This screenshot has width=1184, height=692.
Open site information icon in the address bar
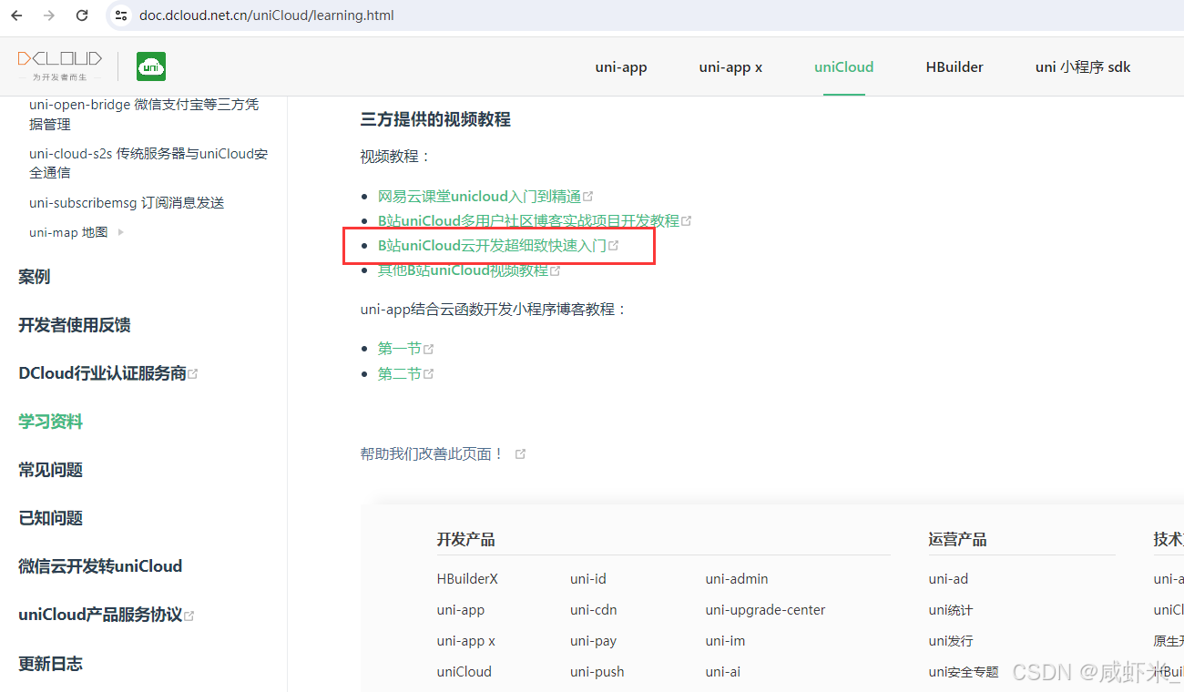121,15
